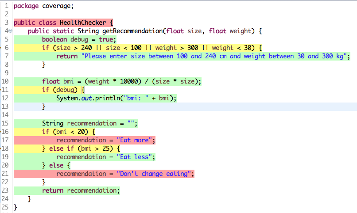Click the closing brace on line 13

[44, 107]
